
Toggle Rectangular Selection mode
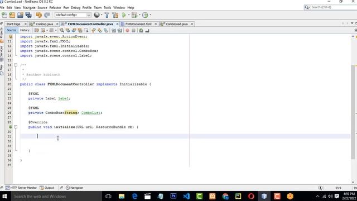86,31
